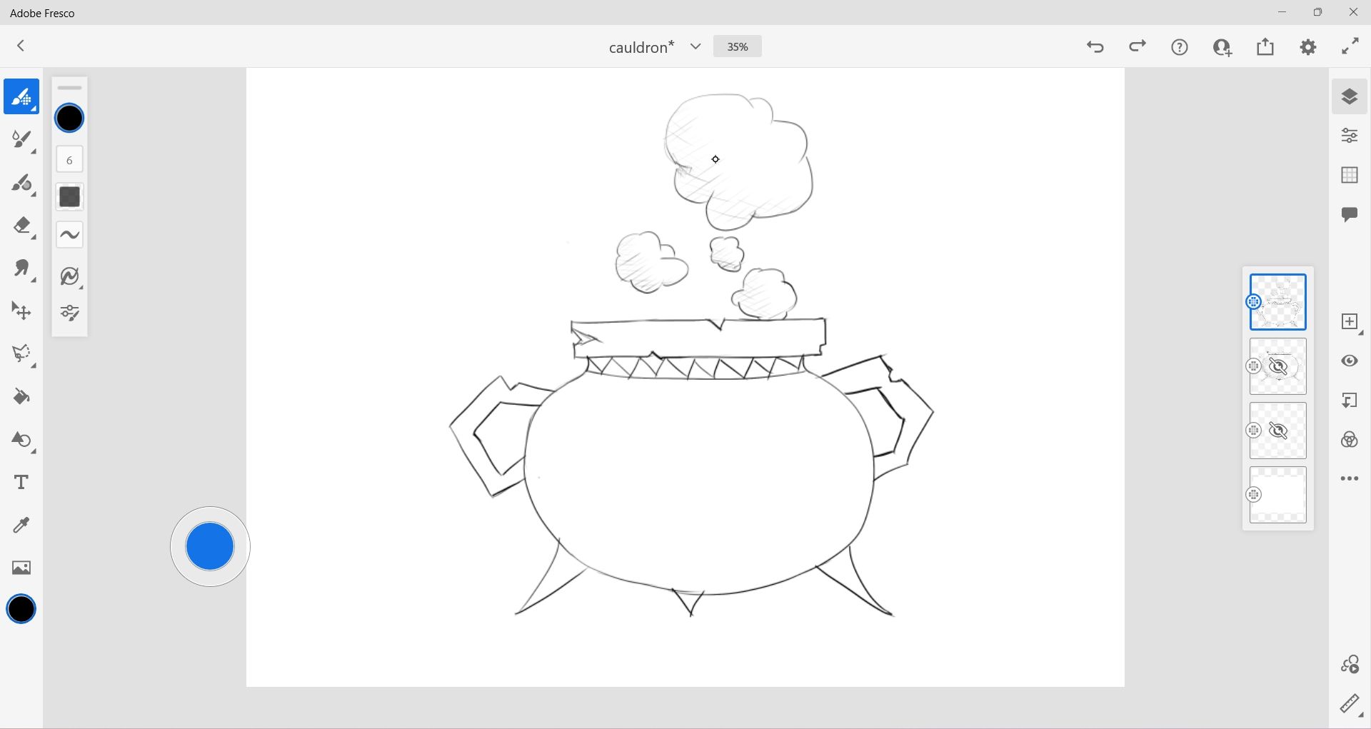Select the Transform move tool

click(x=21, y=311)
